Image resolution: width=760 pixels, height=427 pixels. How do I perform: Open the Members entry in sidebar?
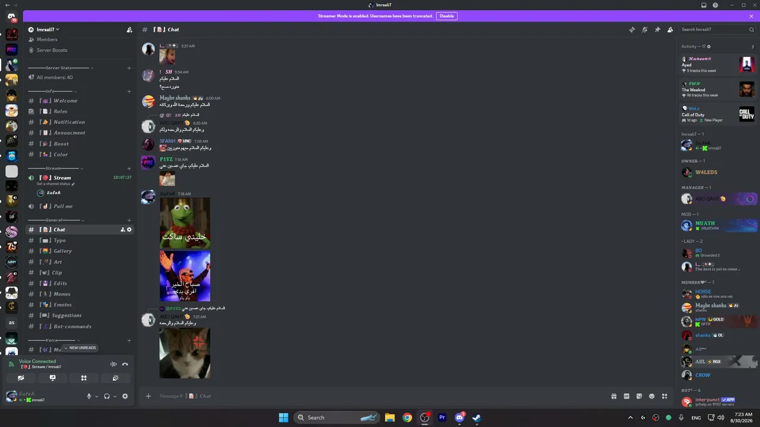(47, 40)
